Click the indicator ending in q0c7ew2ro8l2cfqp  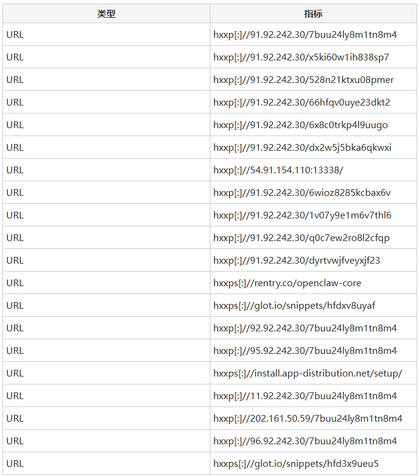point(301,238)
